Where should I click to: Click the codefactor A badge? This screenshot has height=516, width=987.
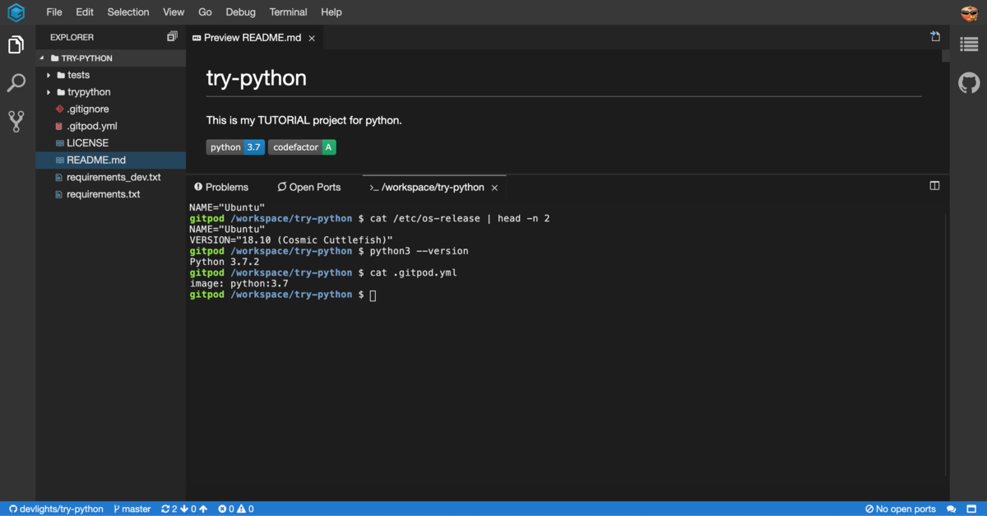(302, 147)
